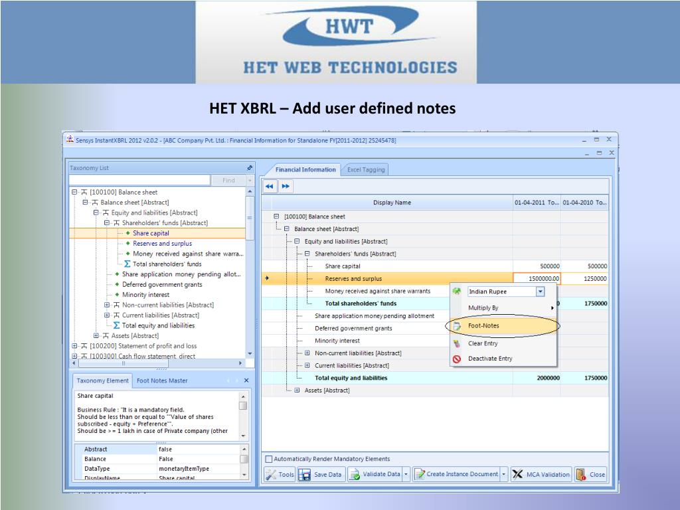Click the Abstract property row value false
This screenshot has height=510, width=680.
click(198, 450)
